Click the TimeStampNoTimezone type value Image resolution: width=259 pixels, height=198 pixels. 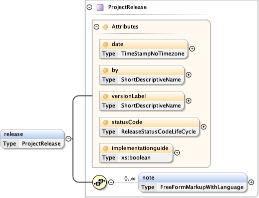tap(153, 53)
